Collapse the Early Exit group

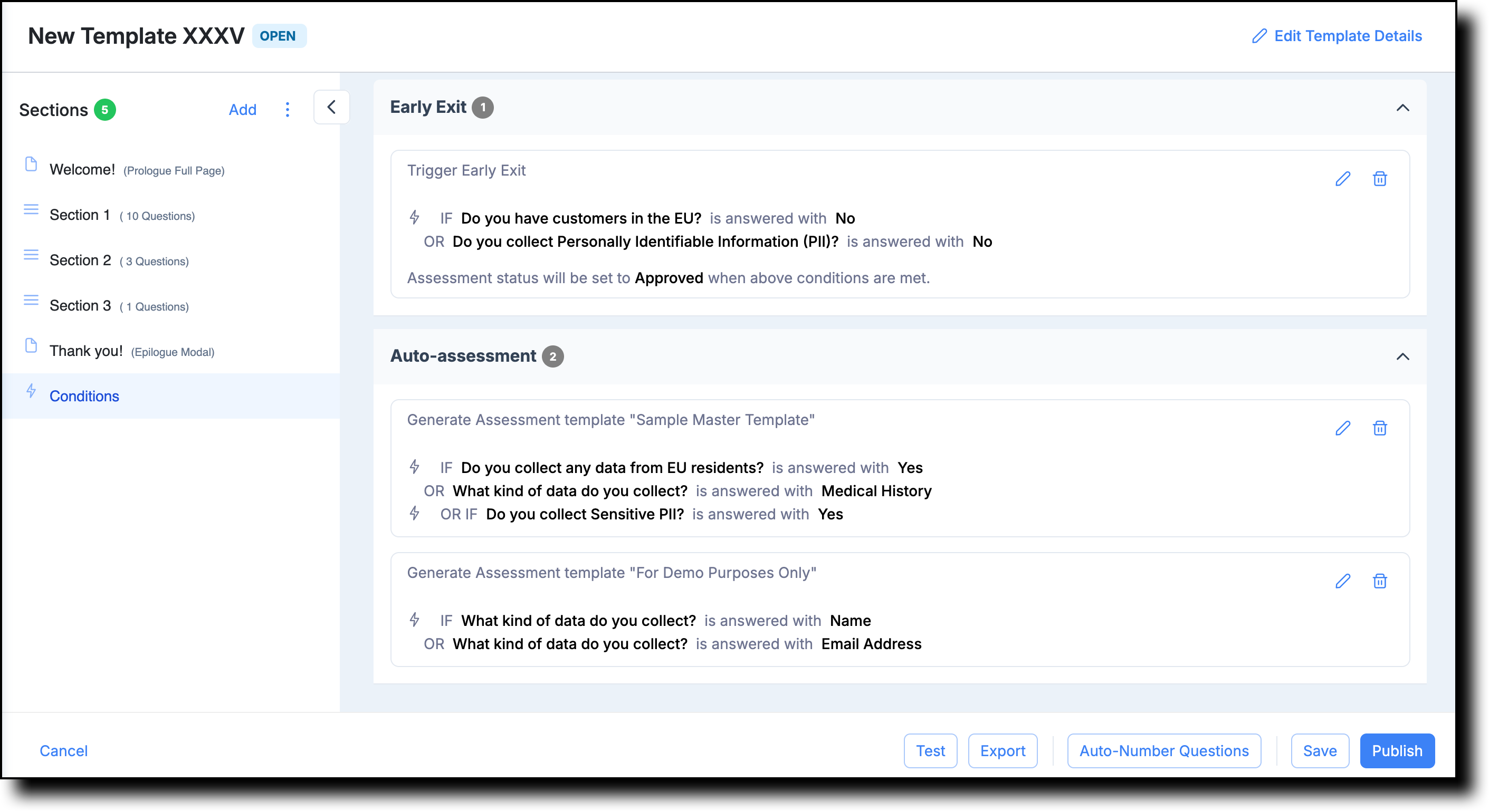1402,108
